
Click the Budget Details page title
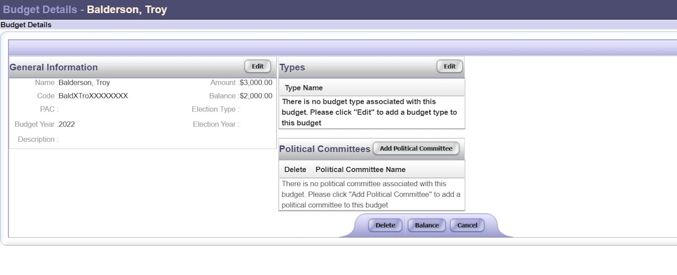click(40, 10)
